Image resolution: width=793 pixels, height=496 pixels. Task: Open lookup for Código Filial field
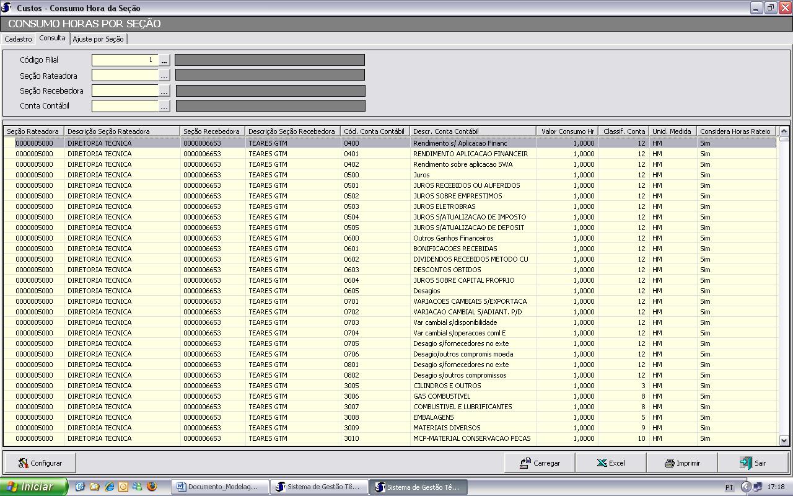(164, 60)
